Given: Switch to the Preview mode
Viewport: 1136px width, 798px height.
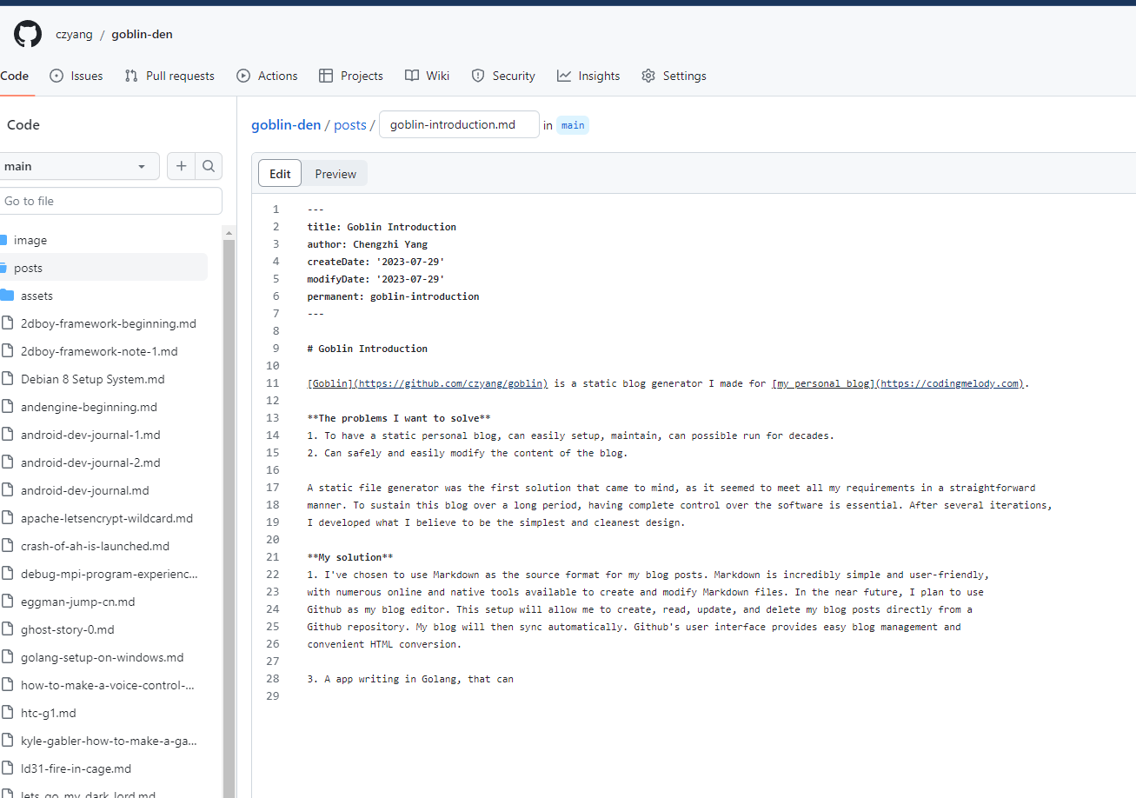Looking at the screenshot, I should click(x=335, y=174).
